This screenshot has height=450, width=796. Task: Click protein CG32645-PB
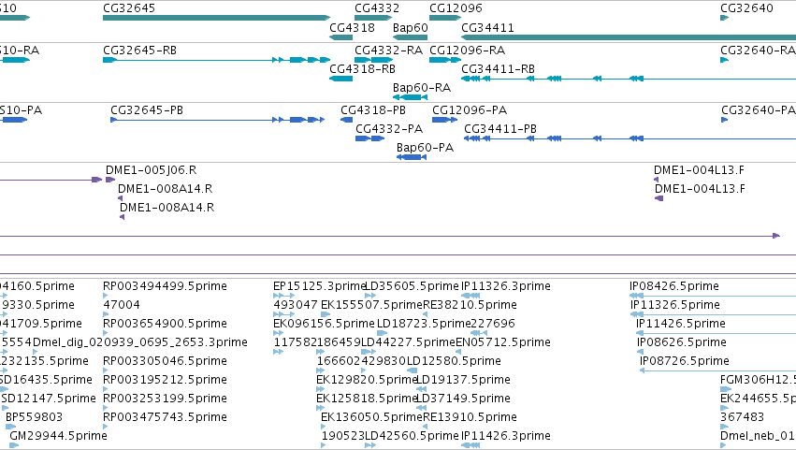tap(218, 120)
